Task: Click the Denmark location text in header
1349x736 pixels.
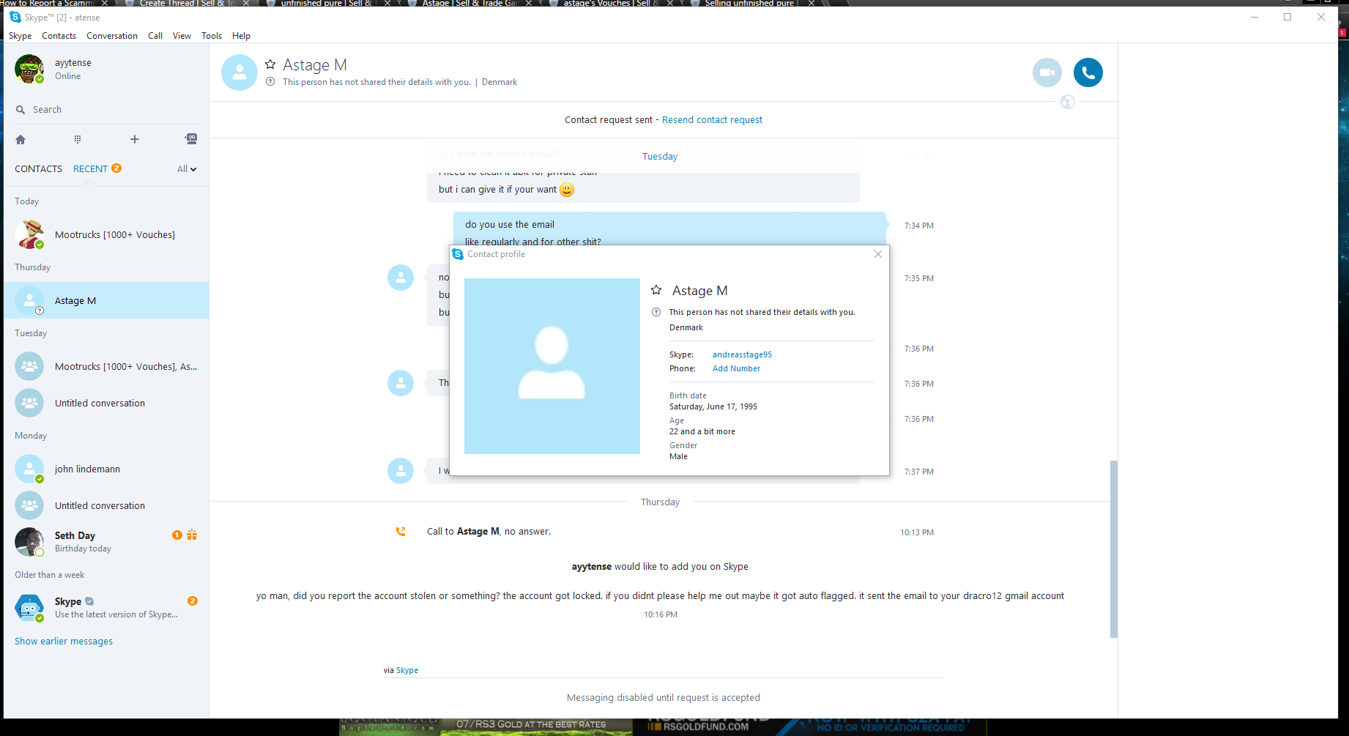Action: (x=499, y=82)
